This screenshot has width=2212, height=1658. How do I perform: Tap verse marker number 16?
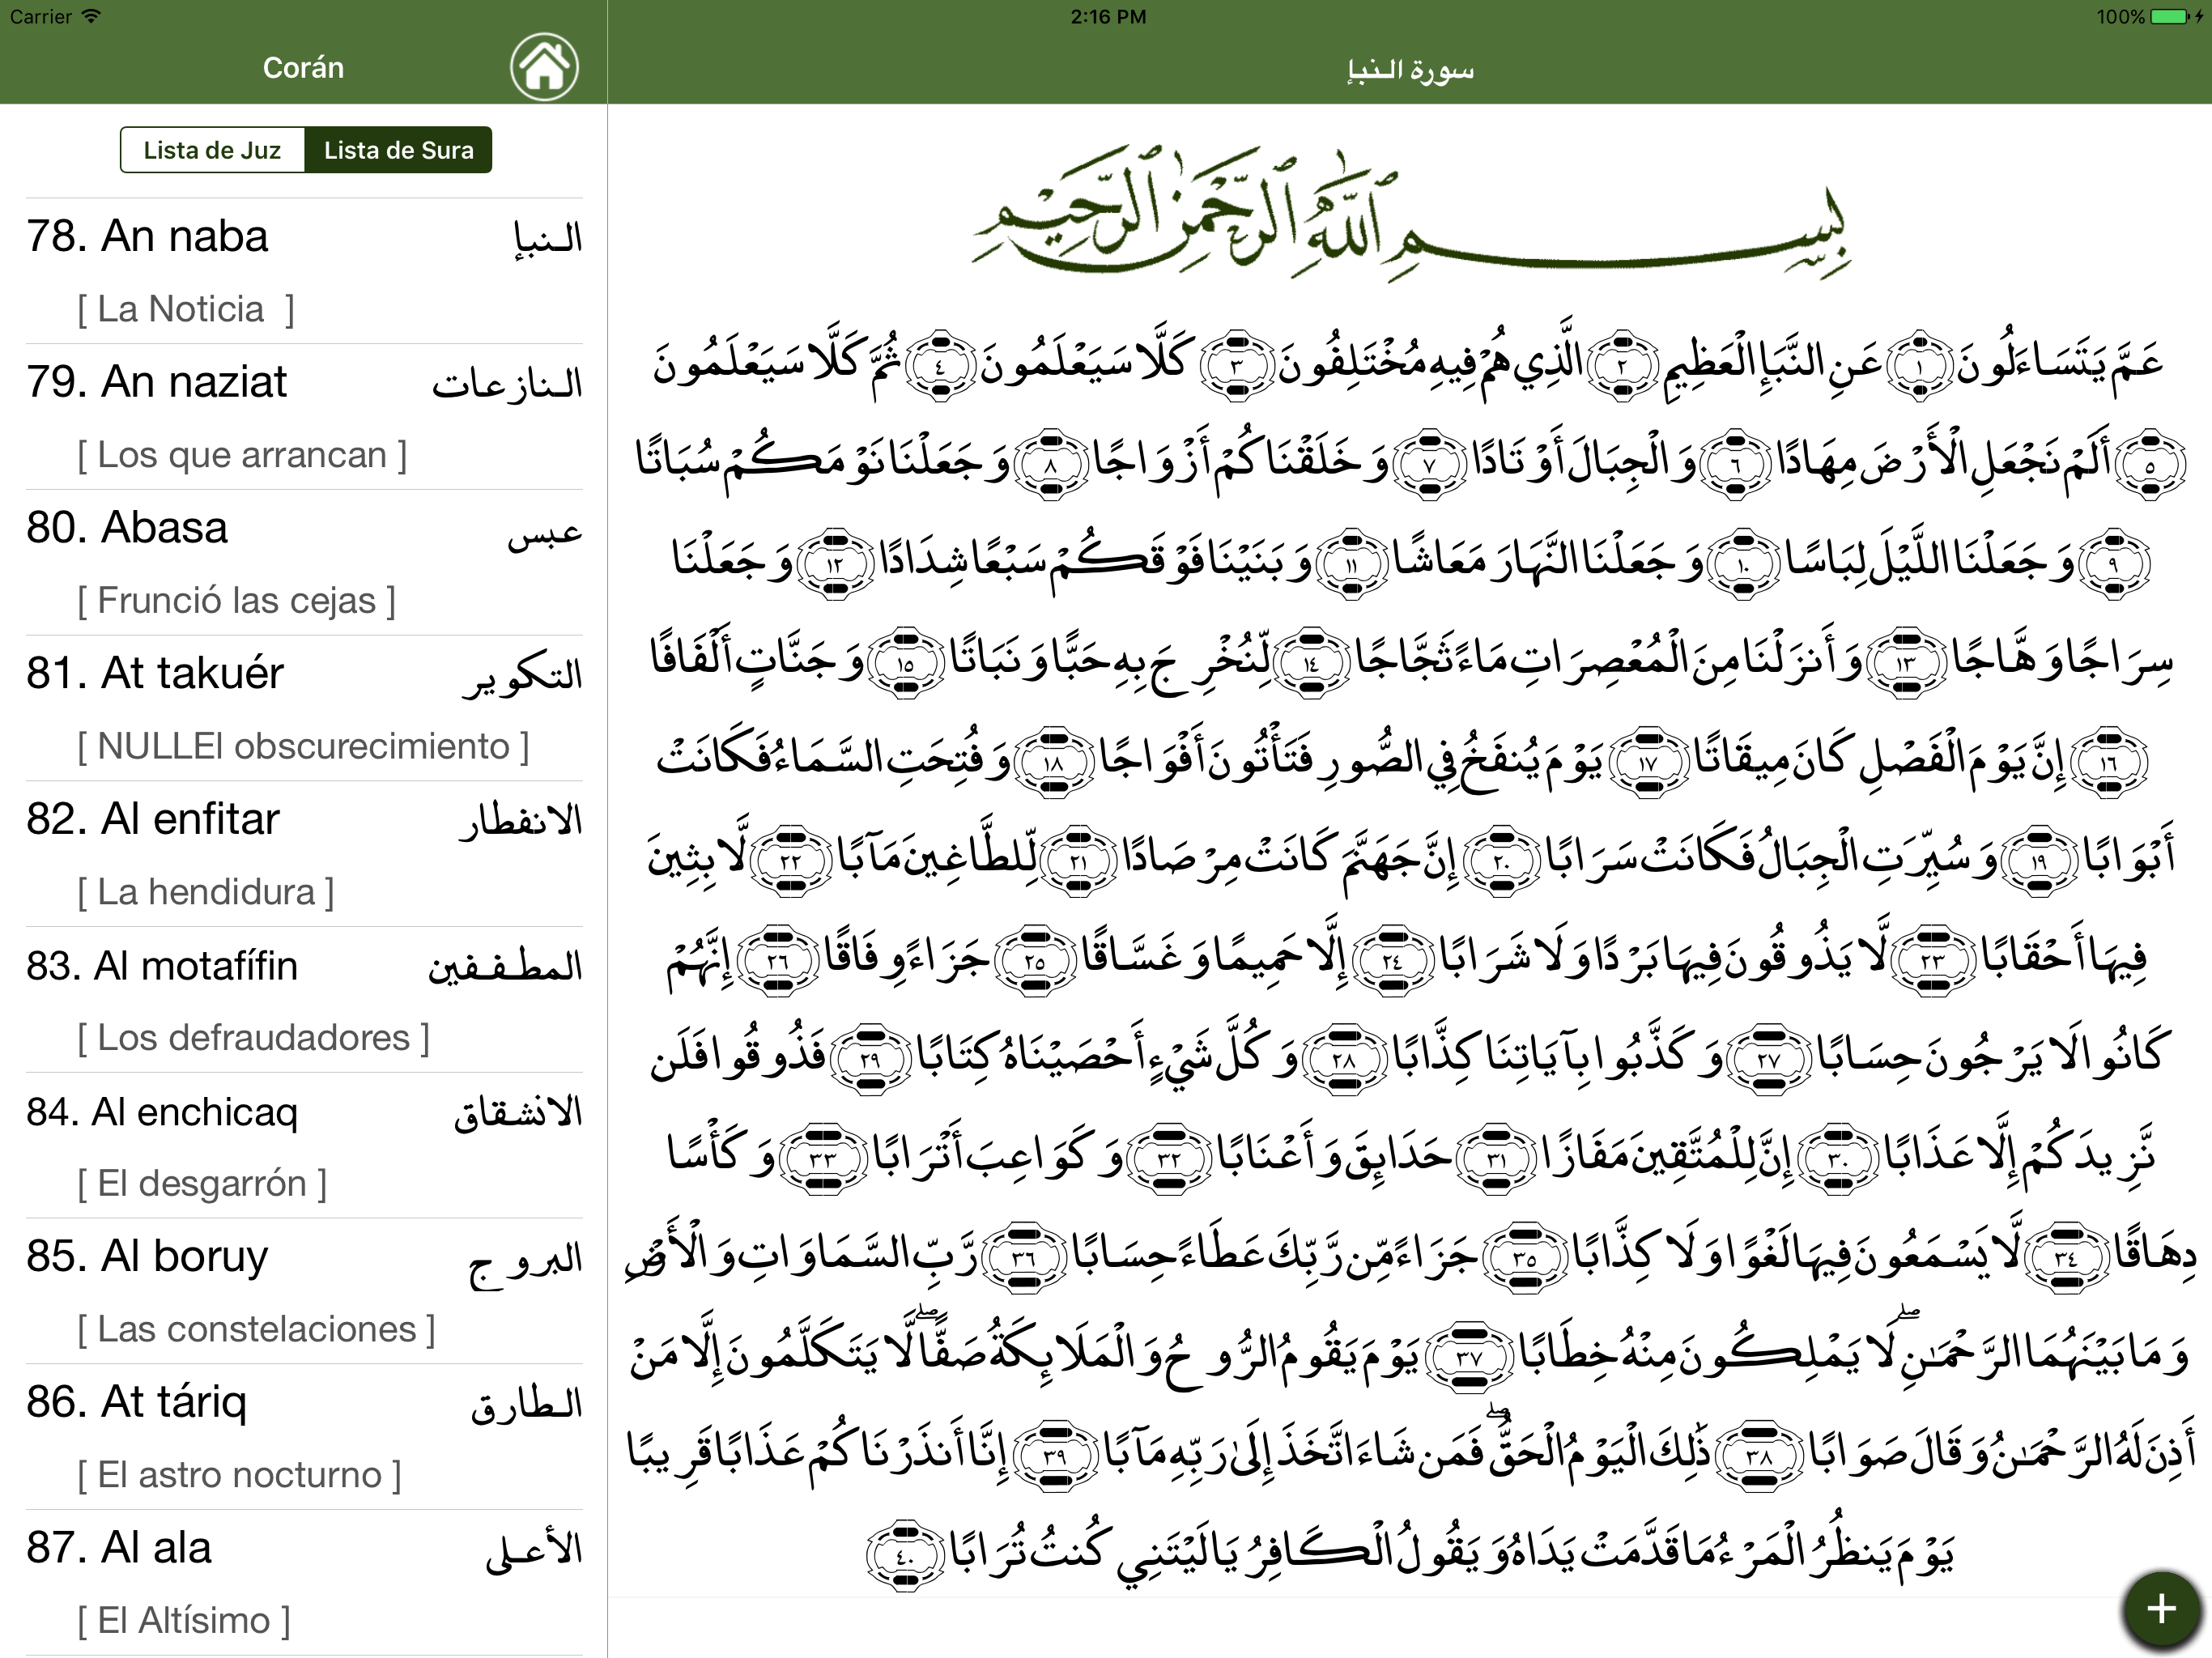tap(2108, 762)
